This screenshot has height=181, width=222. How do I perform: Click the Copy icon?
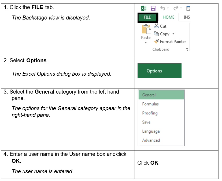click(x=156, y=34)
